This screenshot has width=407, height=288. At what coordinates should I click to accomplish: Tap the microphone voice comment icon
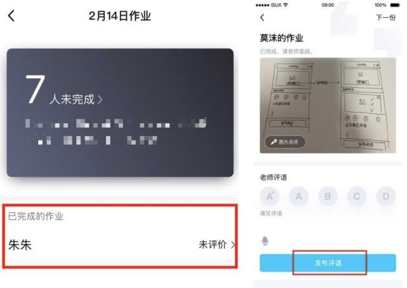click(x=265, y=241)
